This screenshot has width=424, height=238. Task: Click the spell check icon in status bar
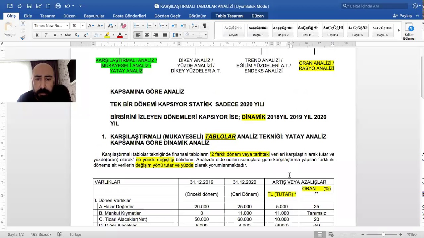[60, 234]
